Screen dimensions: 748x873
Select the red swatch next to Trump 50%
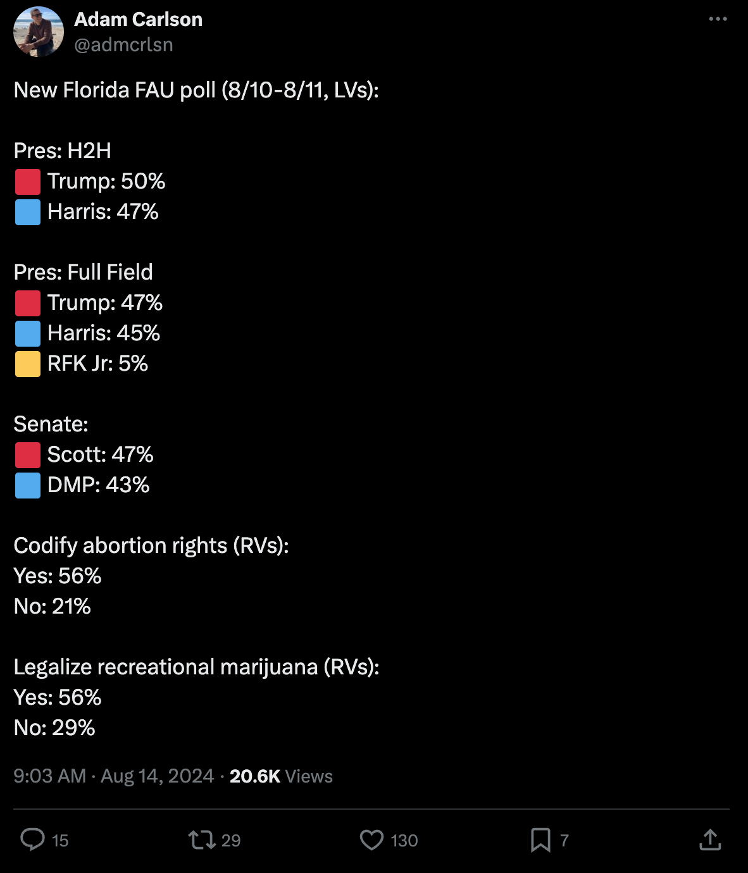[x=28, y=182]
